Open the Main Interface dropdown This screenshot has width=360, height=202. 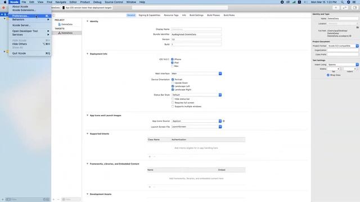[196, 74]
